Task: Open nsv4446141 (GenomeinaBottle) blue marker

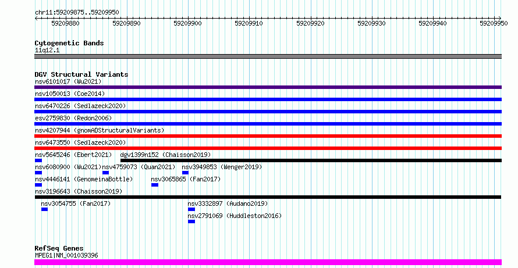Action: point(38,185)
